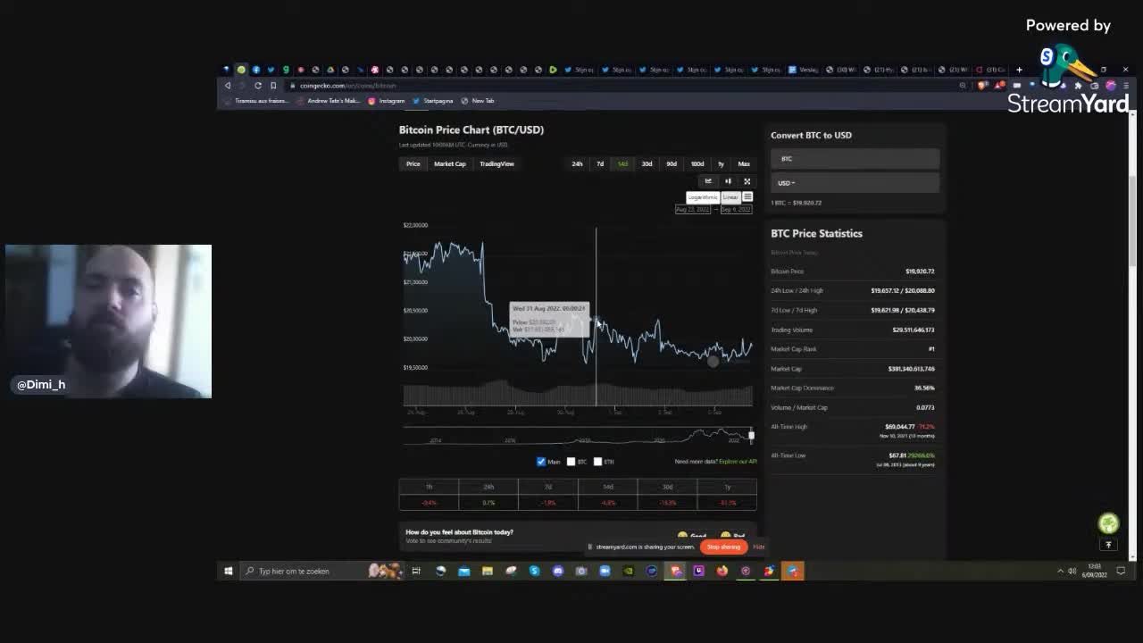Reload the coingecko page
Image resolution: width=1143 pixels, height=643 pixels.
click(258, 86)
